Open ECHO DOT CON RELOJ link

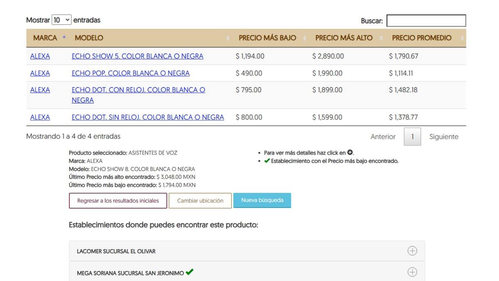(x=138, y=90)
